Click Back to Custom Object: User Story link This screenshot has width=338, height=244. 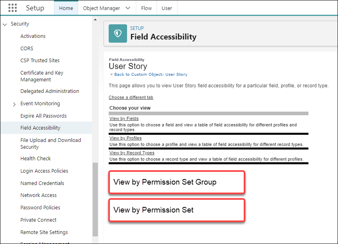click(151, 75)
